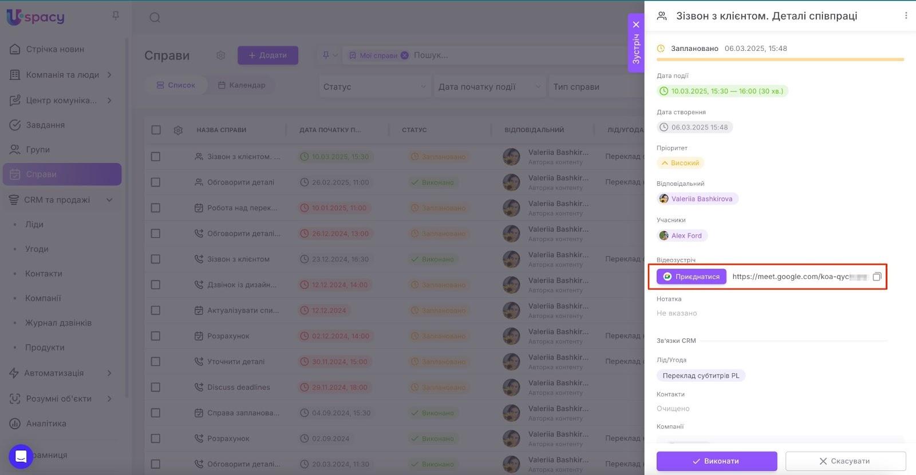Click the Google Meet link URL
This screenshot has width=916, height=475.
[x=800, y=277]
